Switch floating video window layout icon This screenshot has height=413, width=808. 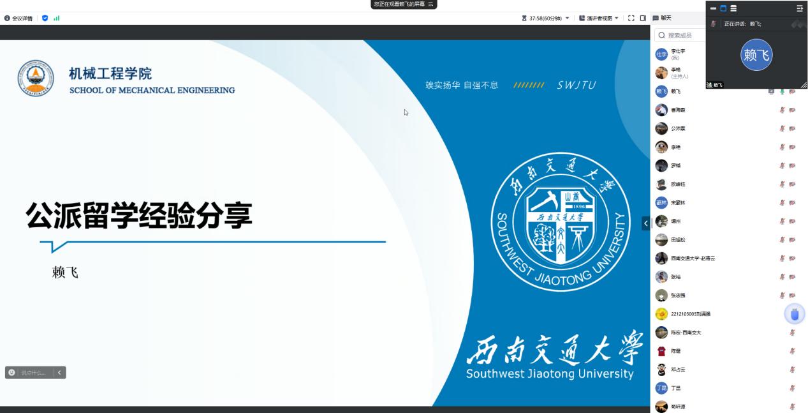733,8
